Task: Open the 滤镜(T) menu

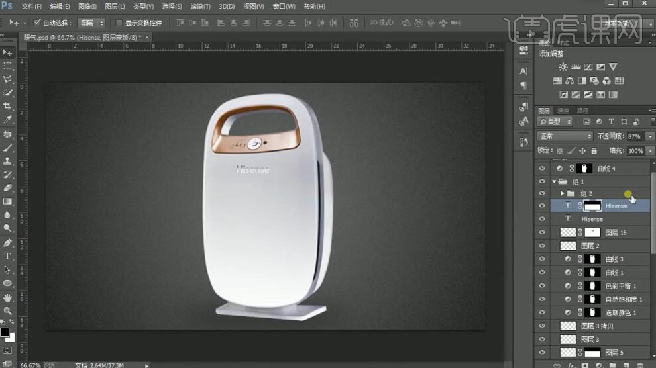Action: (x=200, y=6)
